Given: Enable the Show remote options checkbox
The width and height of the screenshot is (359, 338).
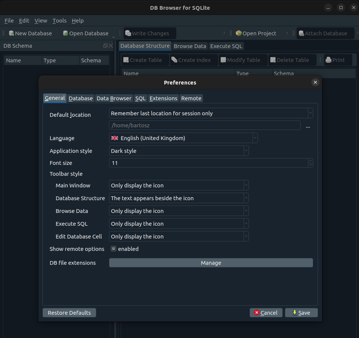Looking at the screenshot, I should [114, 249].
